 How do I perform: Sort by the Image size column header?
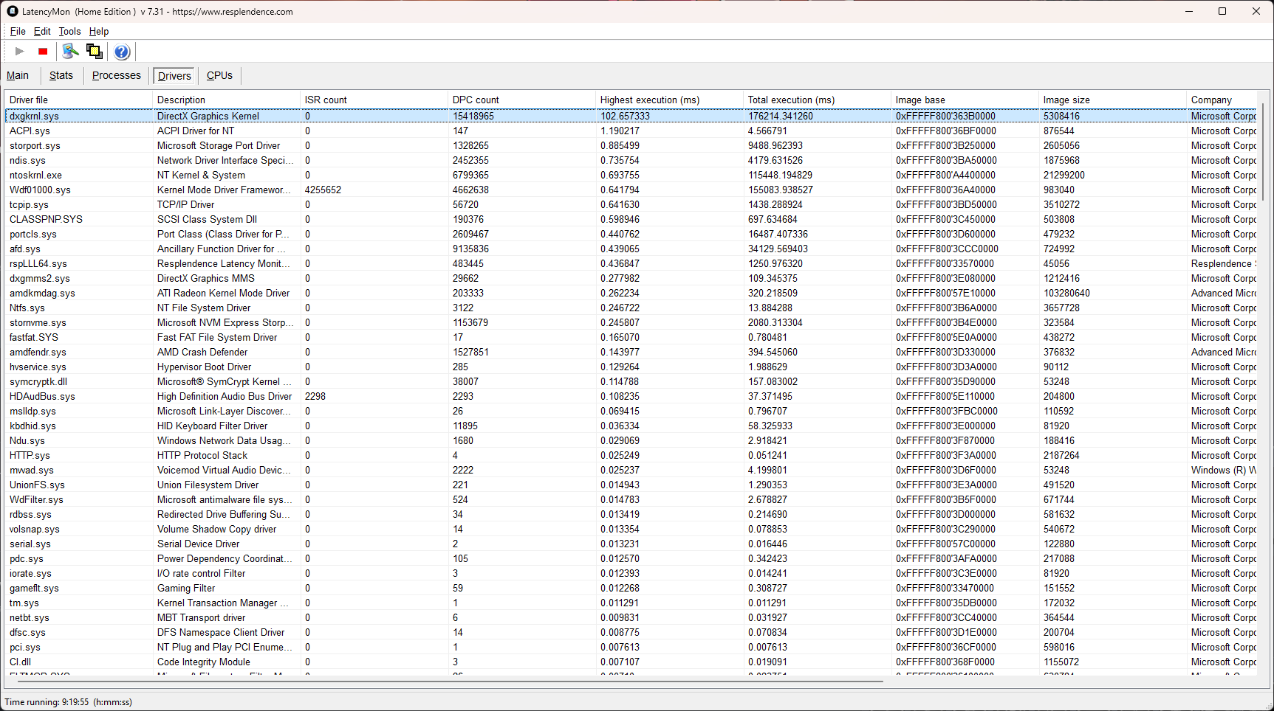click(1112, 100)
